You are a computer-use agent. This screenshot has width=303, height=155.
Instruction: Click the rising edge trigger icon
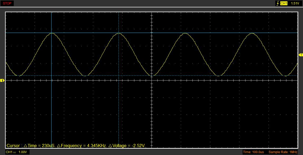pos(277,3)
